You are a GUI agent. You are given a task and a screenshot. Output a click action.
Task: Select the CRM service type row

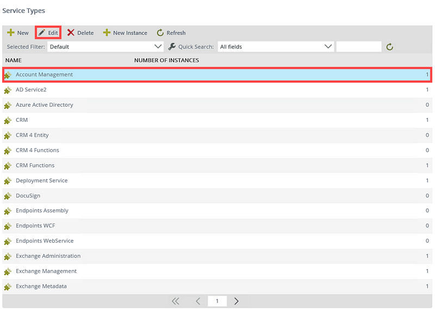point(217,120)
